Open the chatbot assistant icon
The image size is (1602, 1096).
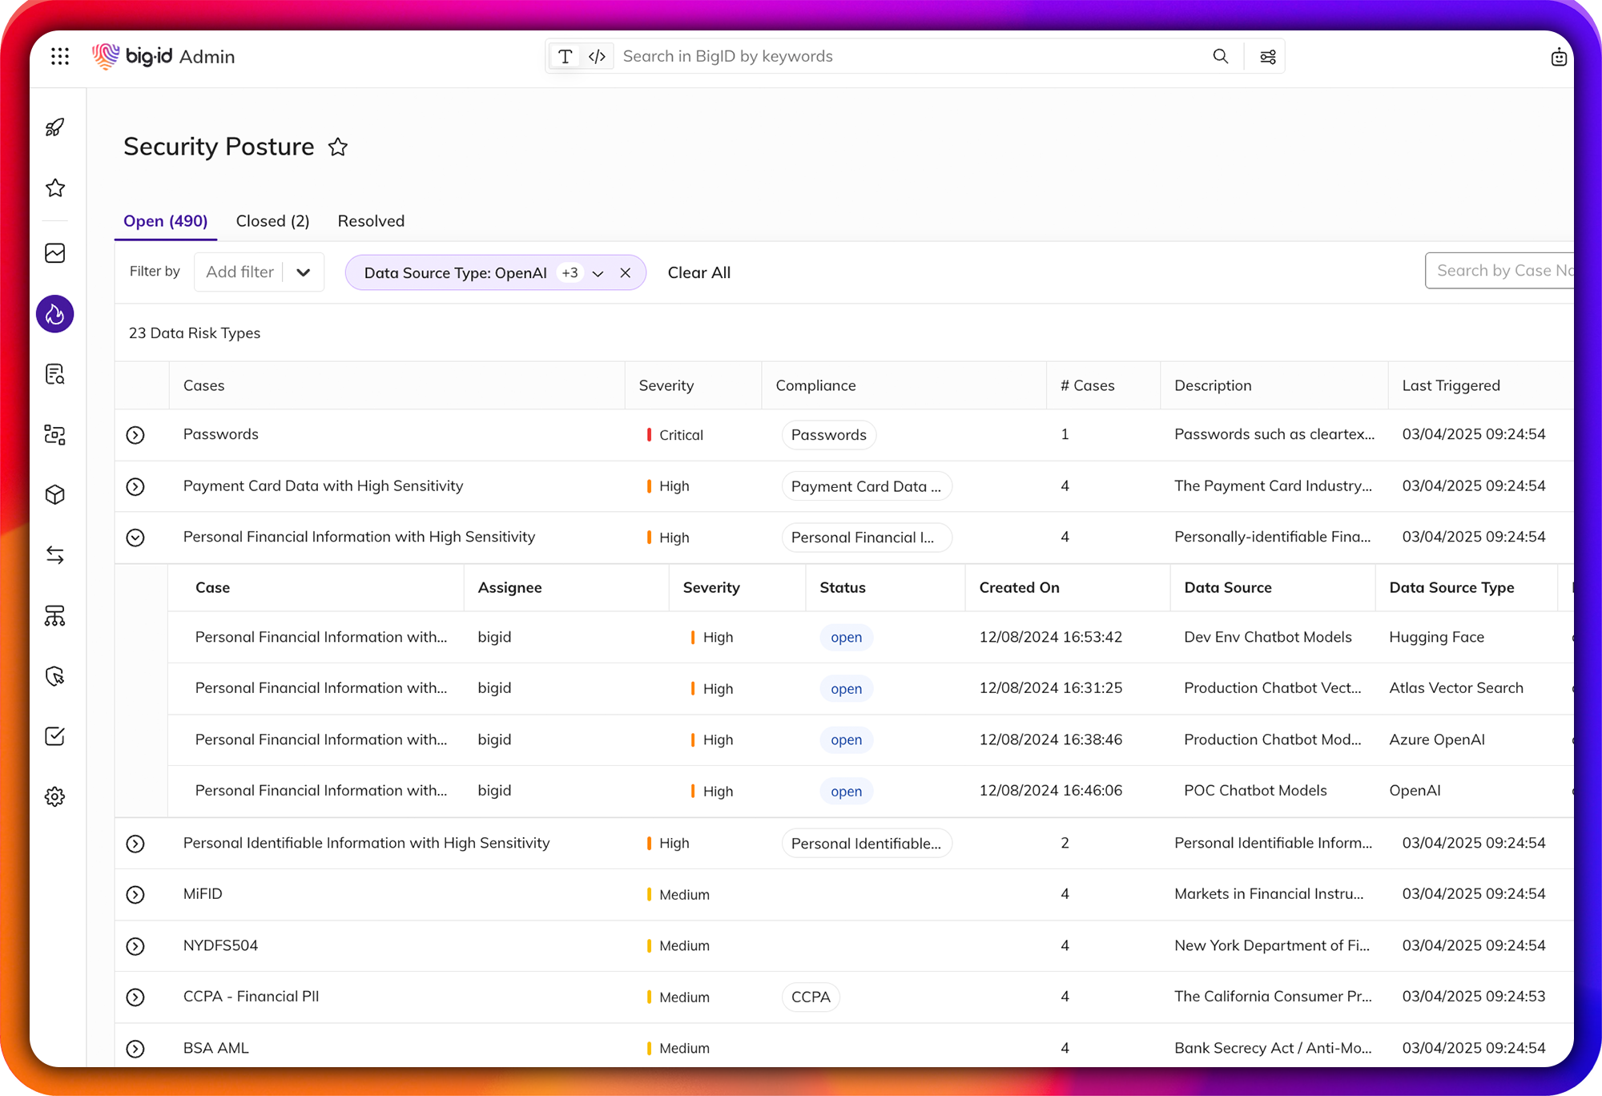point(1558,57)
